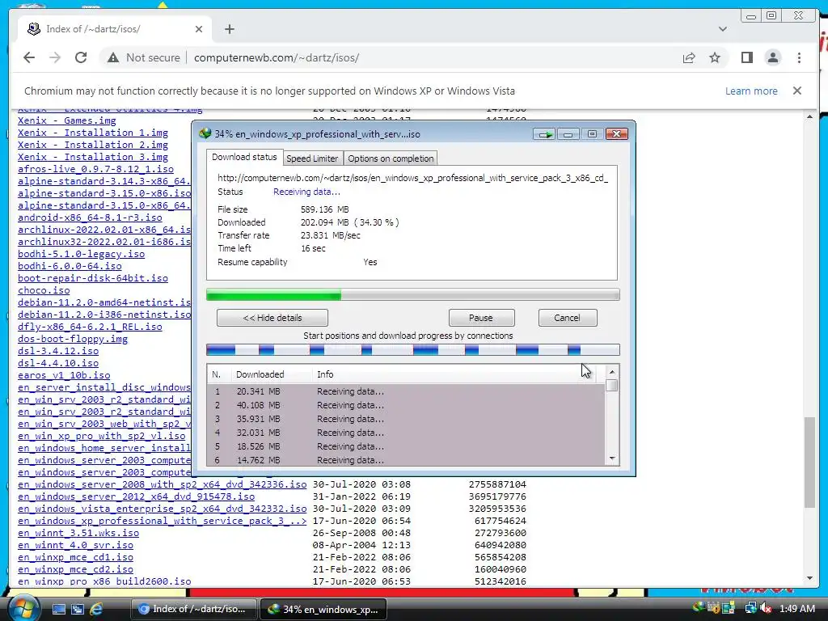828x621 pixels.
Task: Open the browser profile menu
Action: (x=772, y=57)
